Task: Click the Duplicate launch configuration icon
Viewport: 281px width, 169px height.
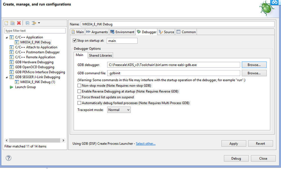Action: tap(13, 23)
